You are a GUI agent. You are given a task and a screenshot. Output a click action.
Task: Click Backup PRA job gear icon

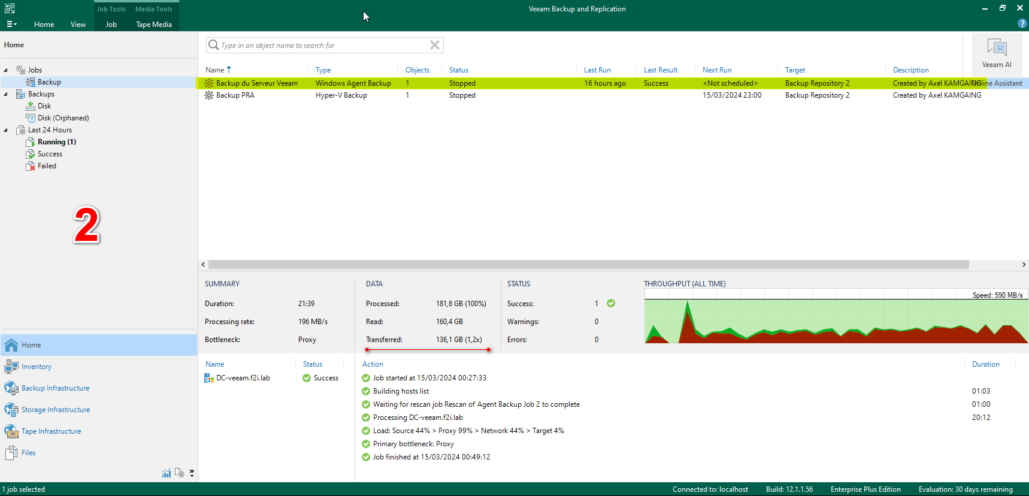click(x=209, y=95)
